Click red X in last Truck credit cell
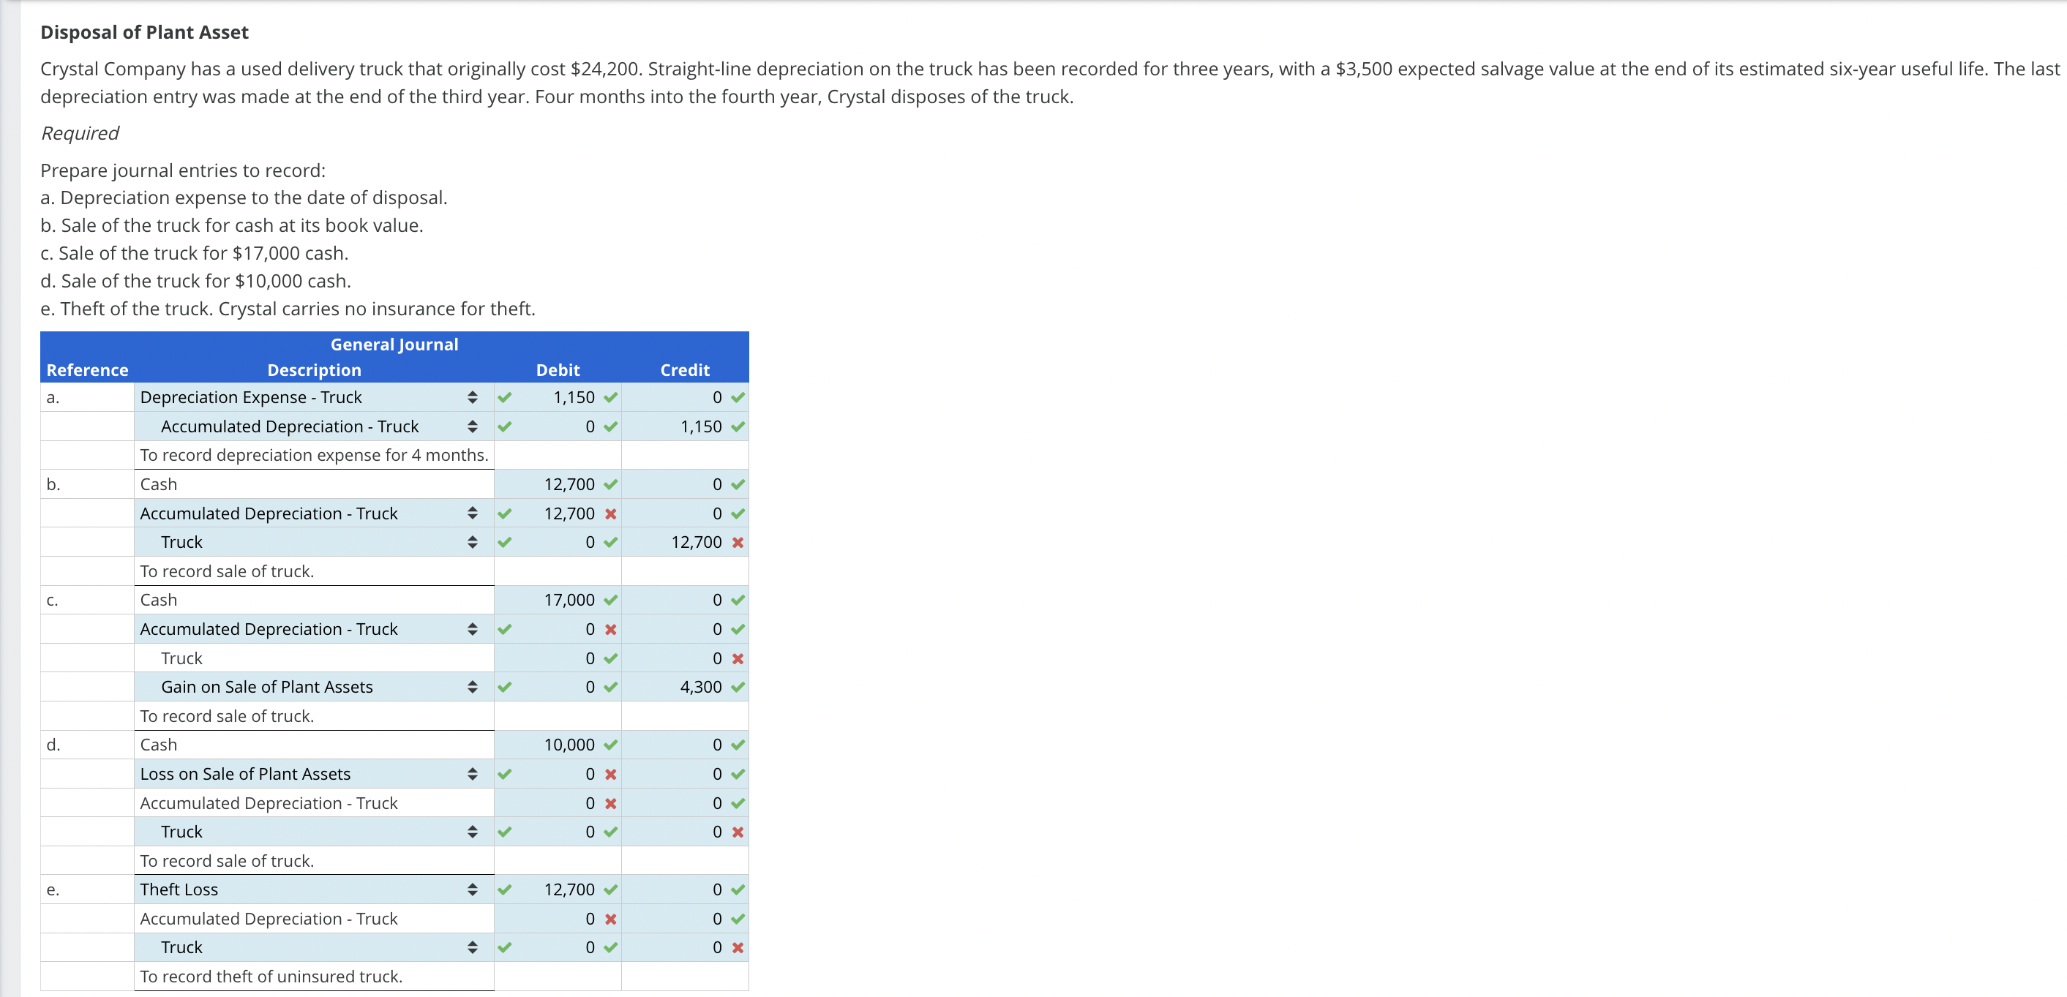This screenshot has height=997, width=2067. (738, 947)
